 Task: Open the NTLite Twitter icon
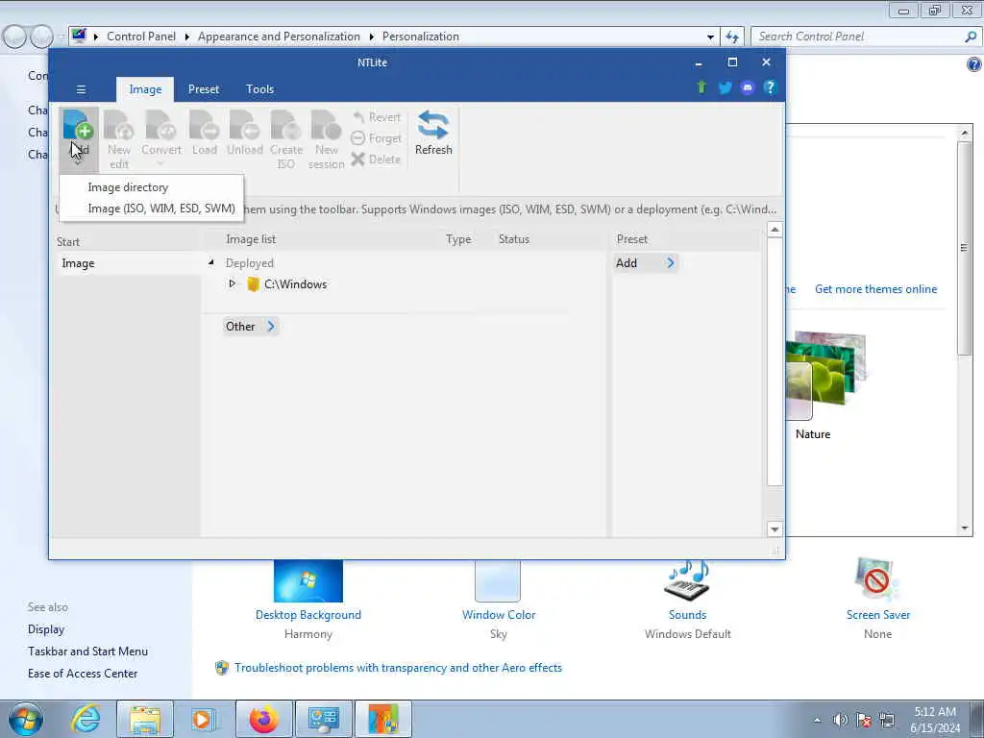725,87
